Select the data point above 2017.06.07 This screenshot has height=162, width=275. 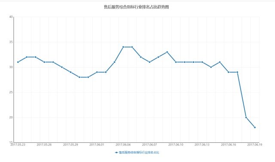[150, 62]
